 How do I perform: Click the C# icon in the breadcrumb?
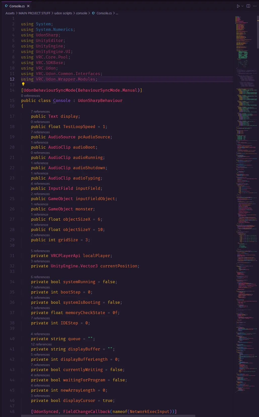pyautogui.click(x=94, y=13)
